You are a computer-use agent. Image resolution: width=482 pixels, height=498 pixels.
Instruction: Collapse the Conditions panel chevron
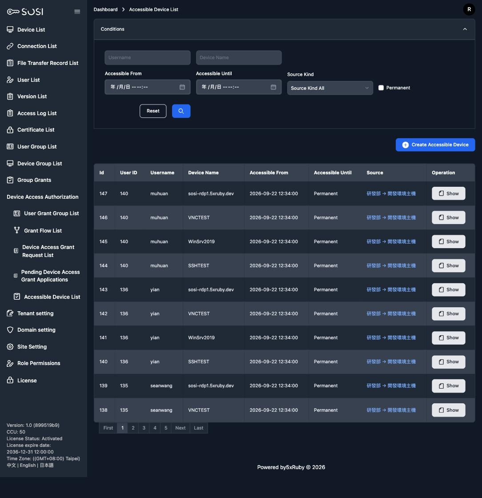point(465,29)
